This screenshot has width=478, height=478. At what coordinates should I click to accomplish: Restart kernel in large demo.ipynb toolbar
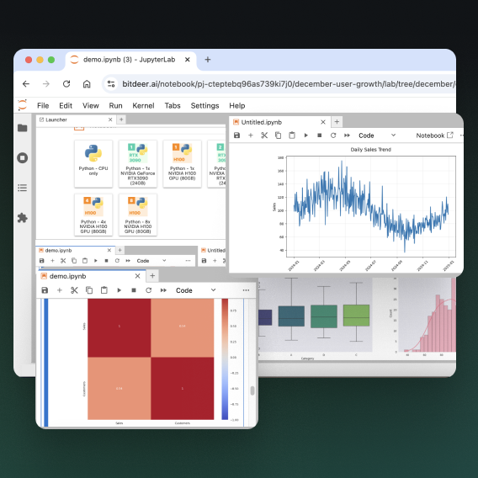148,290
